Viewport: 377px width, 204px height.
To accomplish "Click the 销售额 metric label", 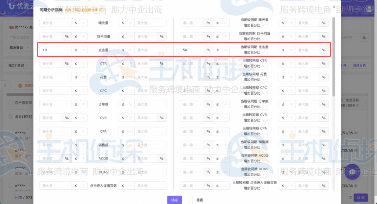I will click(103, 145).
